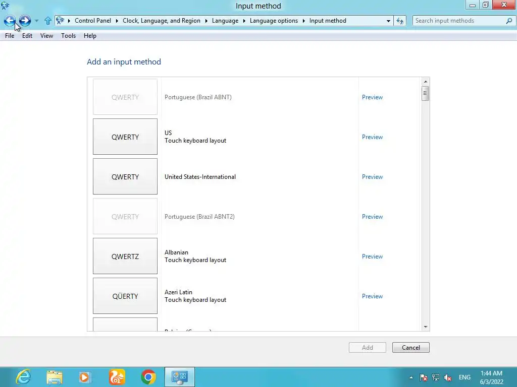Expand the chevron after Control Panel breadcrumb

click(x=117, y=21)
